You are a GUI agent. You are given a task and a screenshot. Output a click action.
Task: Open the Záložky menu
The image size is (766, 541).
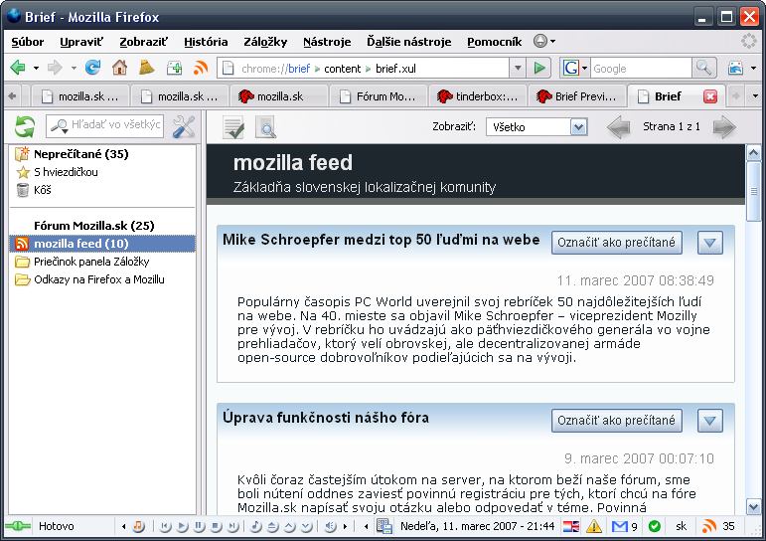[265, 42]
